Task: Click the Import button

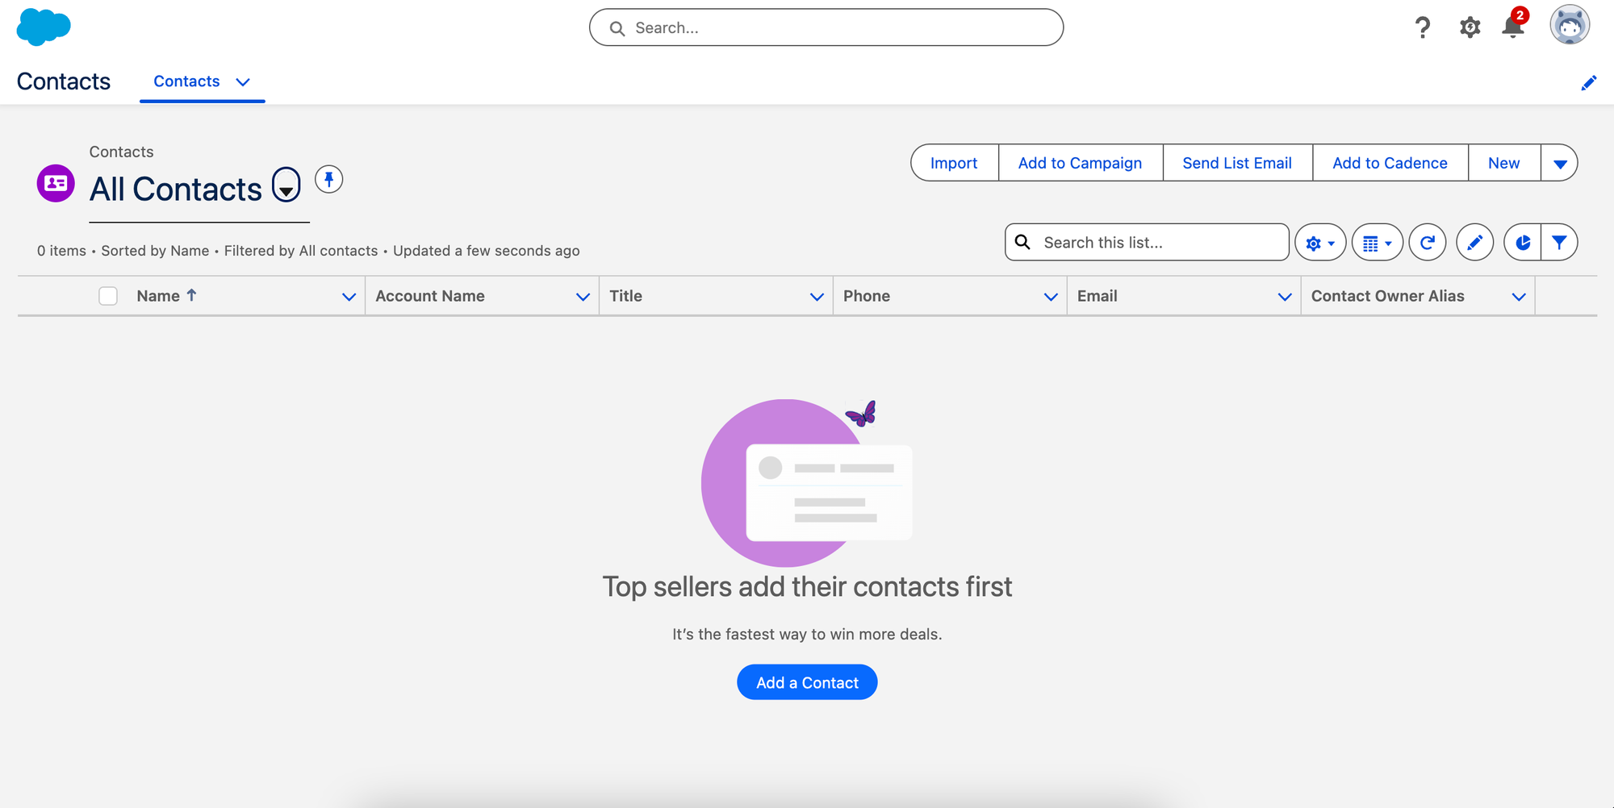Action: [x=953, y=162]
